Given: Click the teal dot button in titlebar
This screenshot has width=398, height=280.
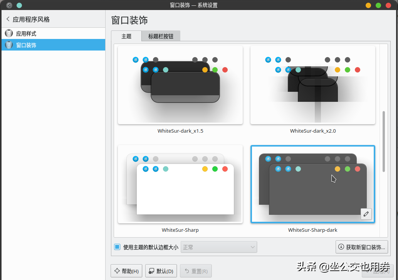Looking at the screenshot, I should tap(19, 5).
